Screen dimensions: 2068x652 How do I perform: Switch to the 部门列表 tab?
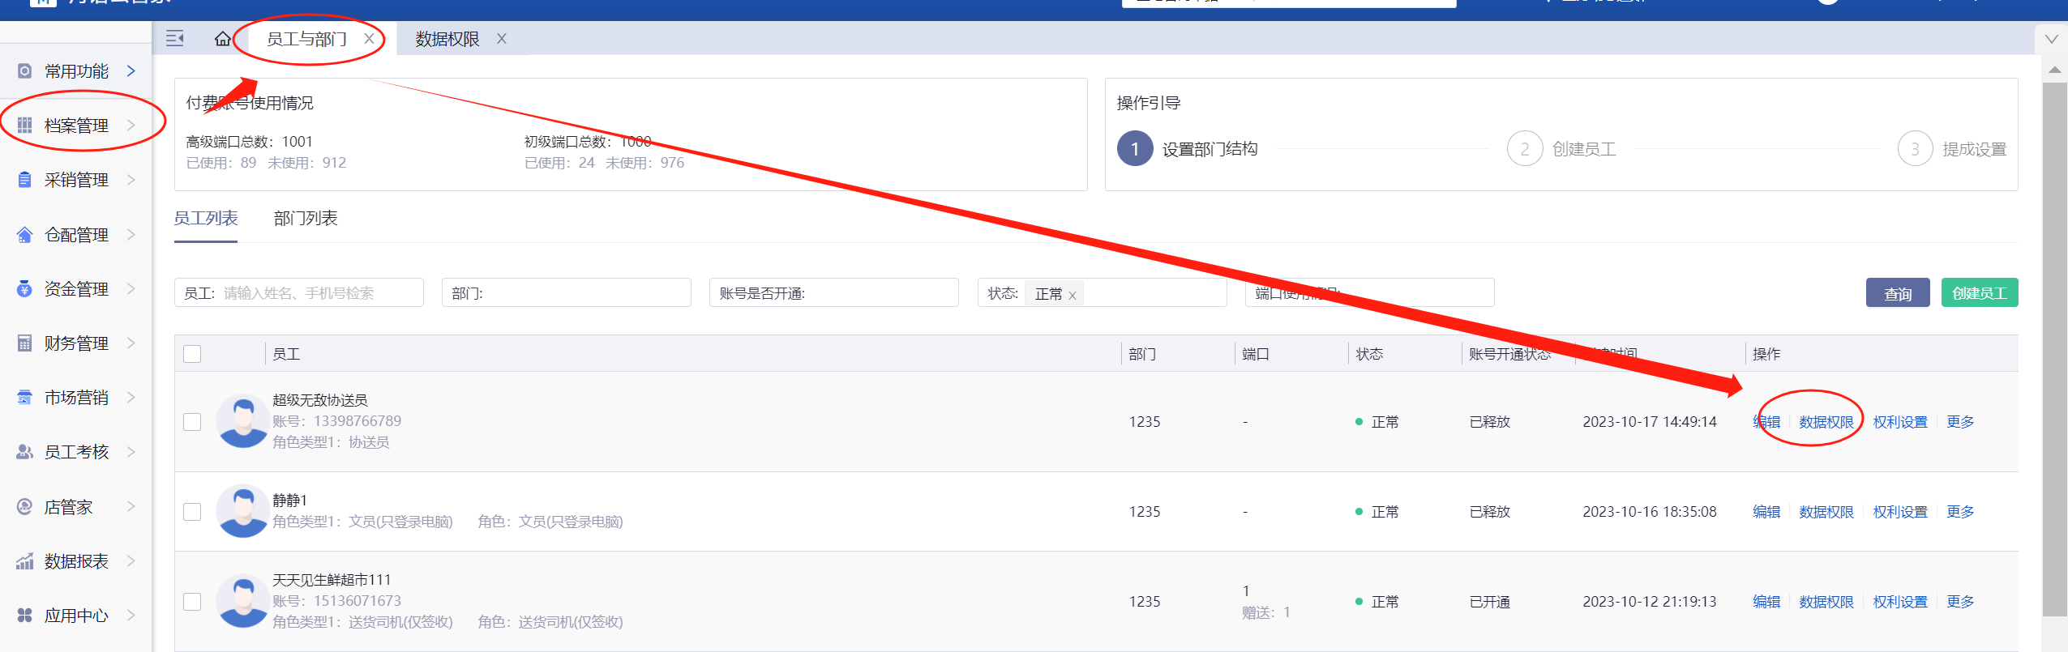pyautogui.click(x=306, y=219)
